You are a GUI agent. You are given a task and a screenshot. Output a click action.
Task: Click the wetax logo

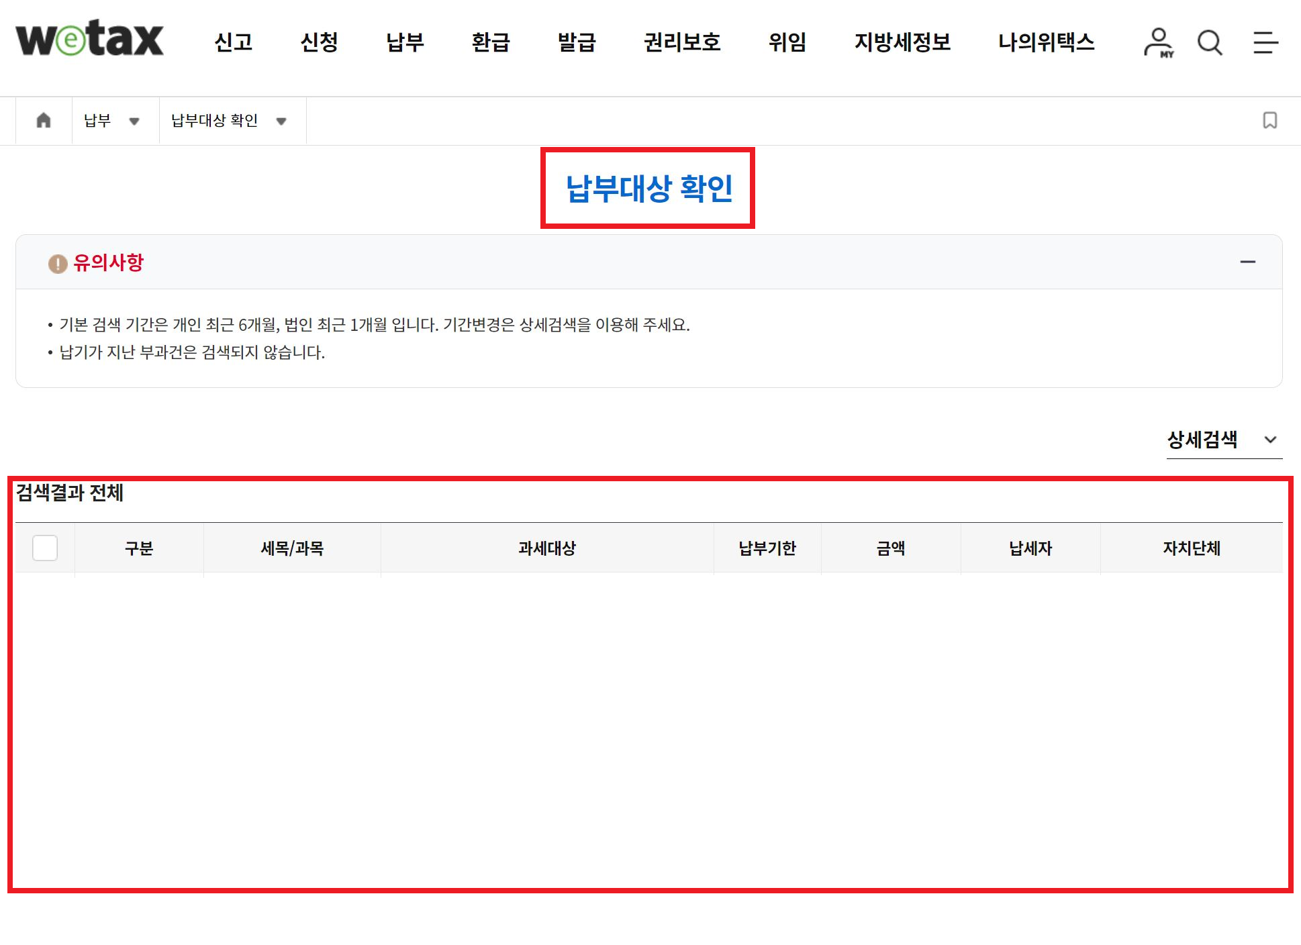coord(89,39)
